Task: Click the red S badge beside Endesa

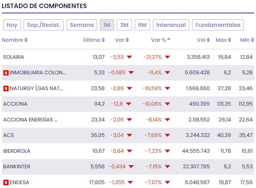Action: 6,182
